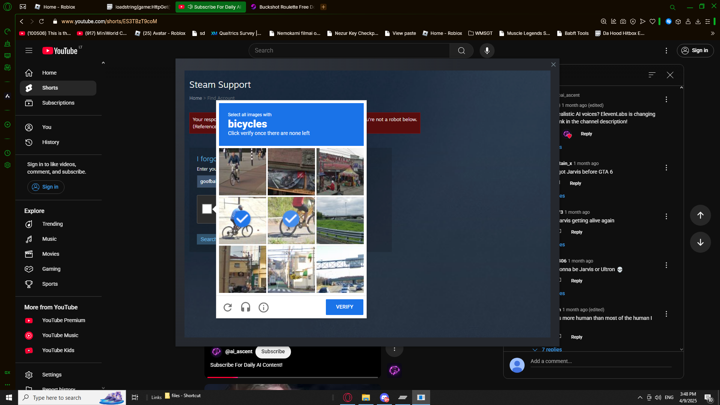Go to the next Short with the down arrow

point(700,242)
